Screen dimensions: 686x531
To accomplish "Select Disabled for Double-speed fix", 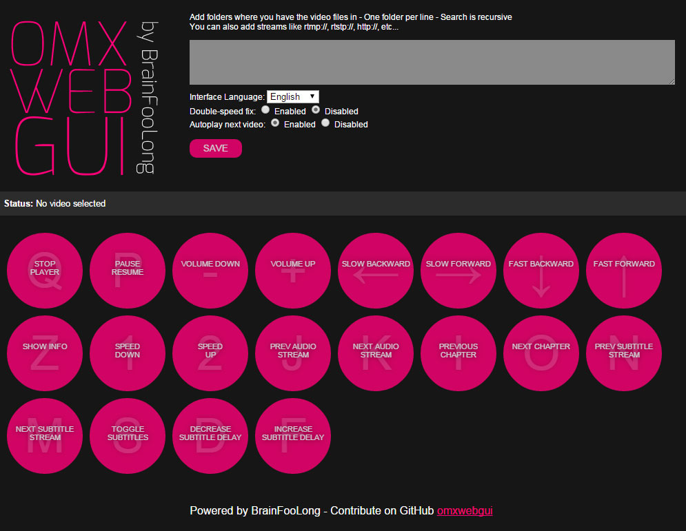I will pos(316,110).
